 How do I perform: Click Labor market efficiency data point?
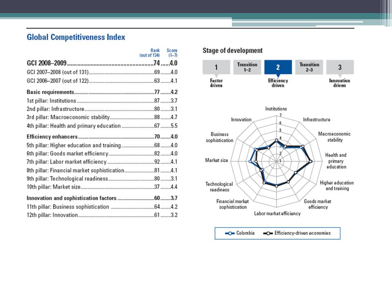pyautogui.click(x=276, y=186)
